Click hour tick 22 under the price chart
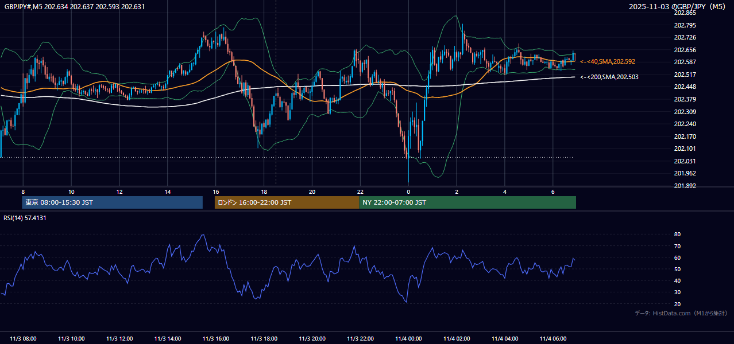 point(360,191)
